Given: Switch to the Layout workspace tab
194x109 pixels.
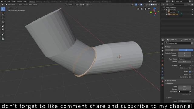Looking at the screenshot, I should [x=32, y=2].
